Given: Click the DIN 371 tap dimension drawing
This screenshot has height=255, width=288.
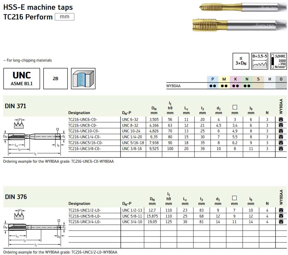Looking at the screenshot, I should coord(34,137).
